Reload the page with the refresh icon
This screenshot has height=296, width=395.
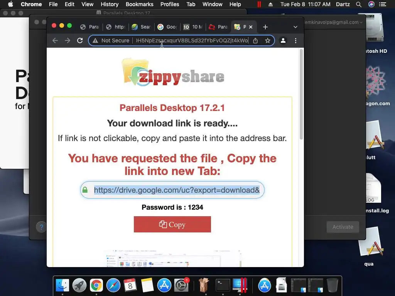click(80, 40)
